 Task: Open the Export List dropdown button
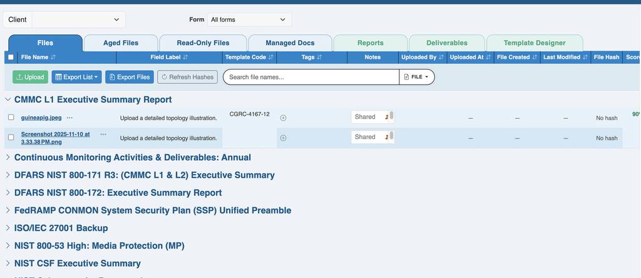[x=76, y=77]
